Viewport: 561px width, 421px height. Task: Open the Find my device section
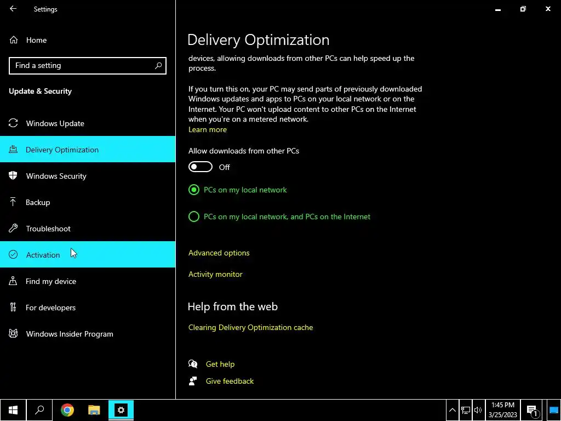click(88, 281)
